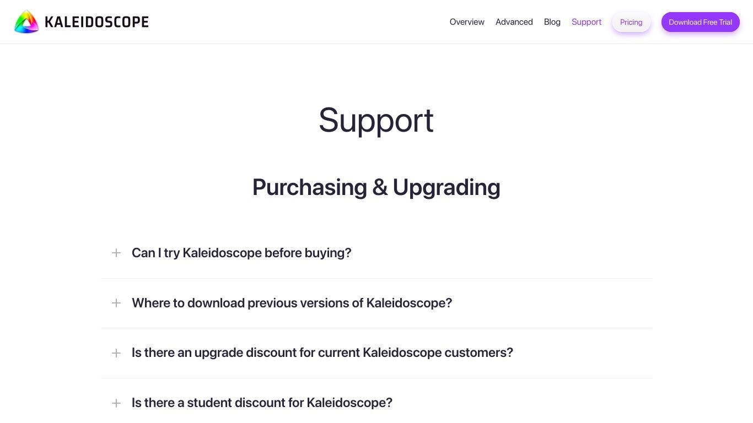Expand the upgrade discount for current customers question
Screen dimensions: 753x423
click(322, 352)
